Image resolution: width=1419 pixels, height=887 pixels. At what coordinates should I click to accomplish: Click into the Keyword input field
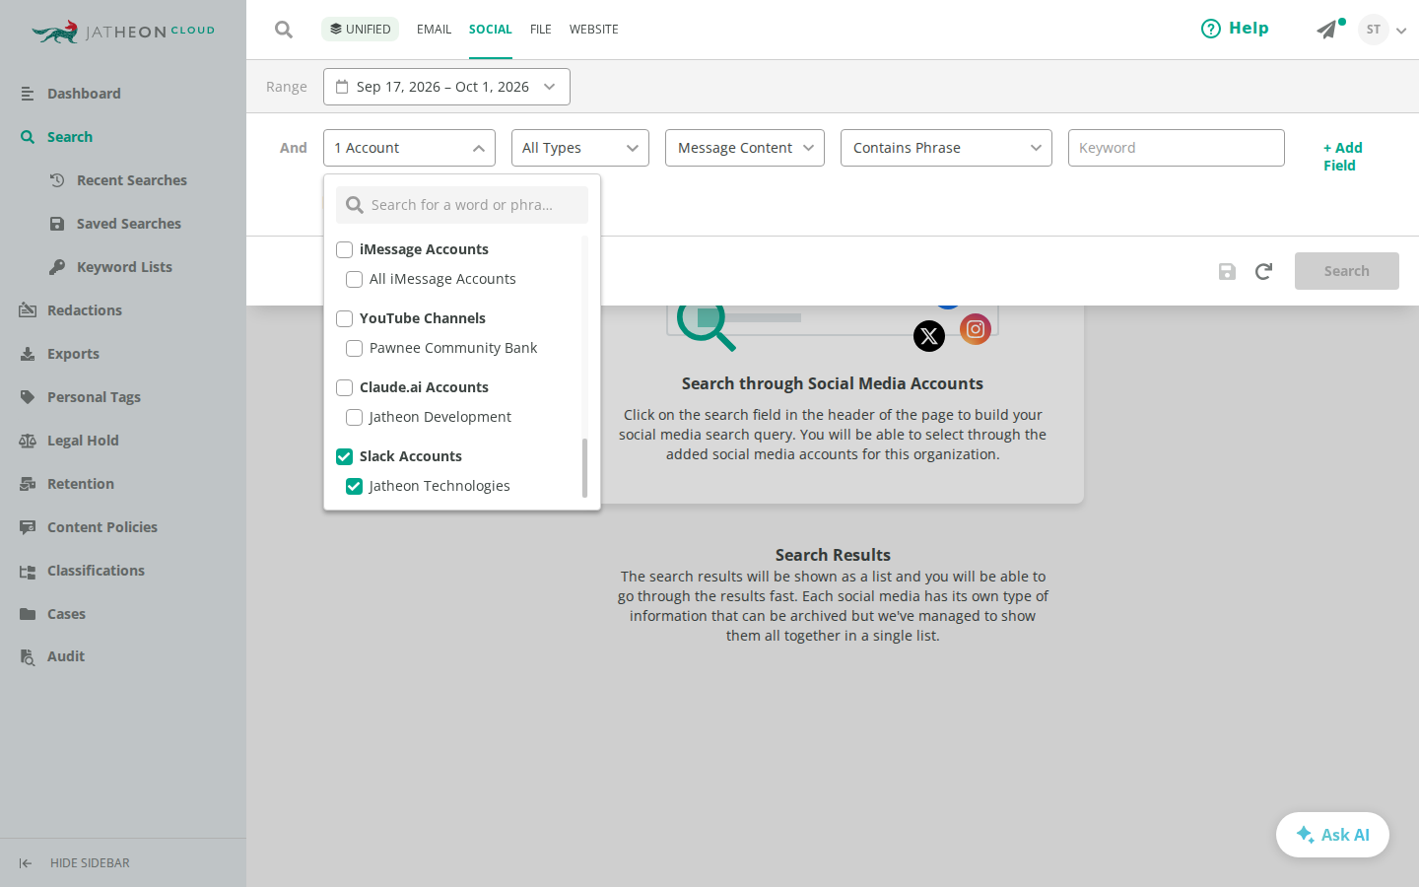tap(1177, 148)
